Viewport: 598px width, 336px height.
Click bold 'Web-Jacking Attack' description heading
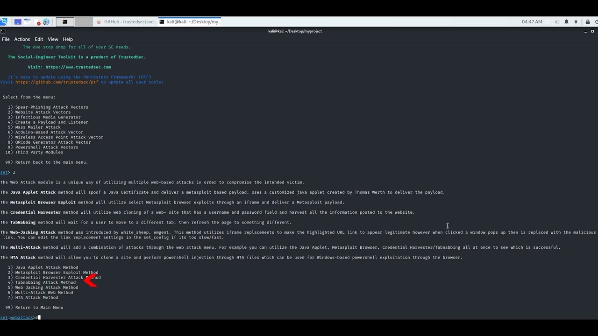coord(33,232)
